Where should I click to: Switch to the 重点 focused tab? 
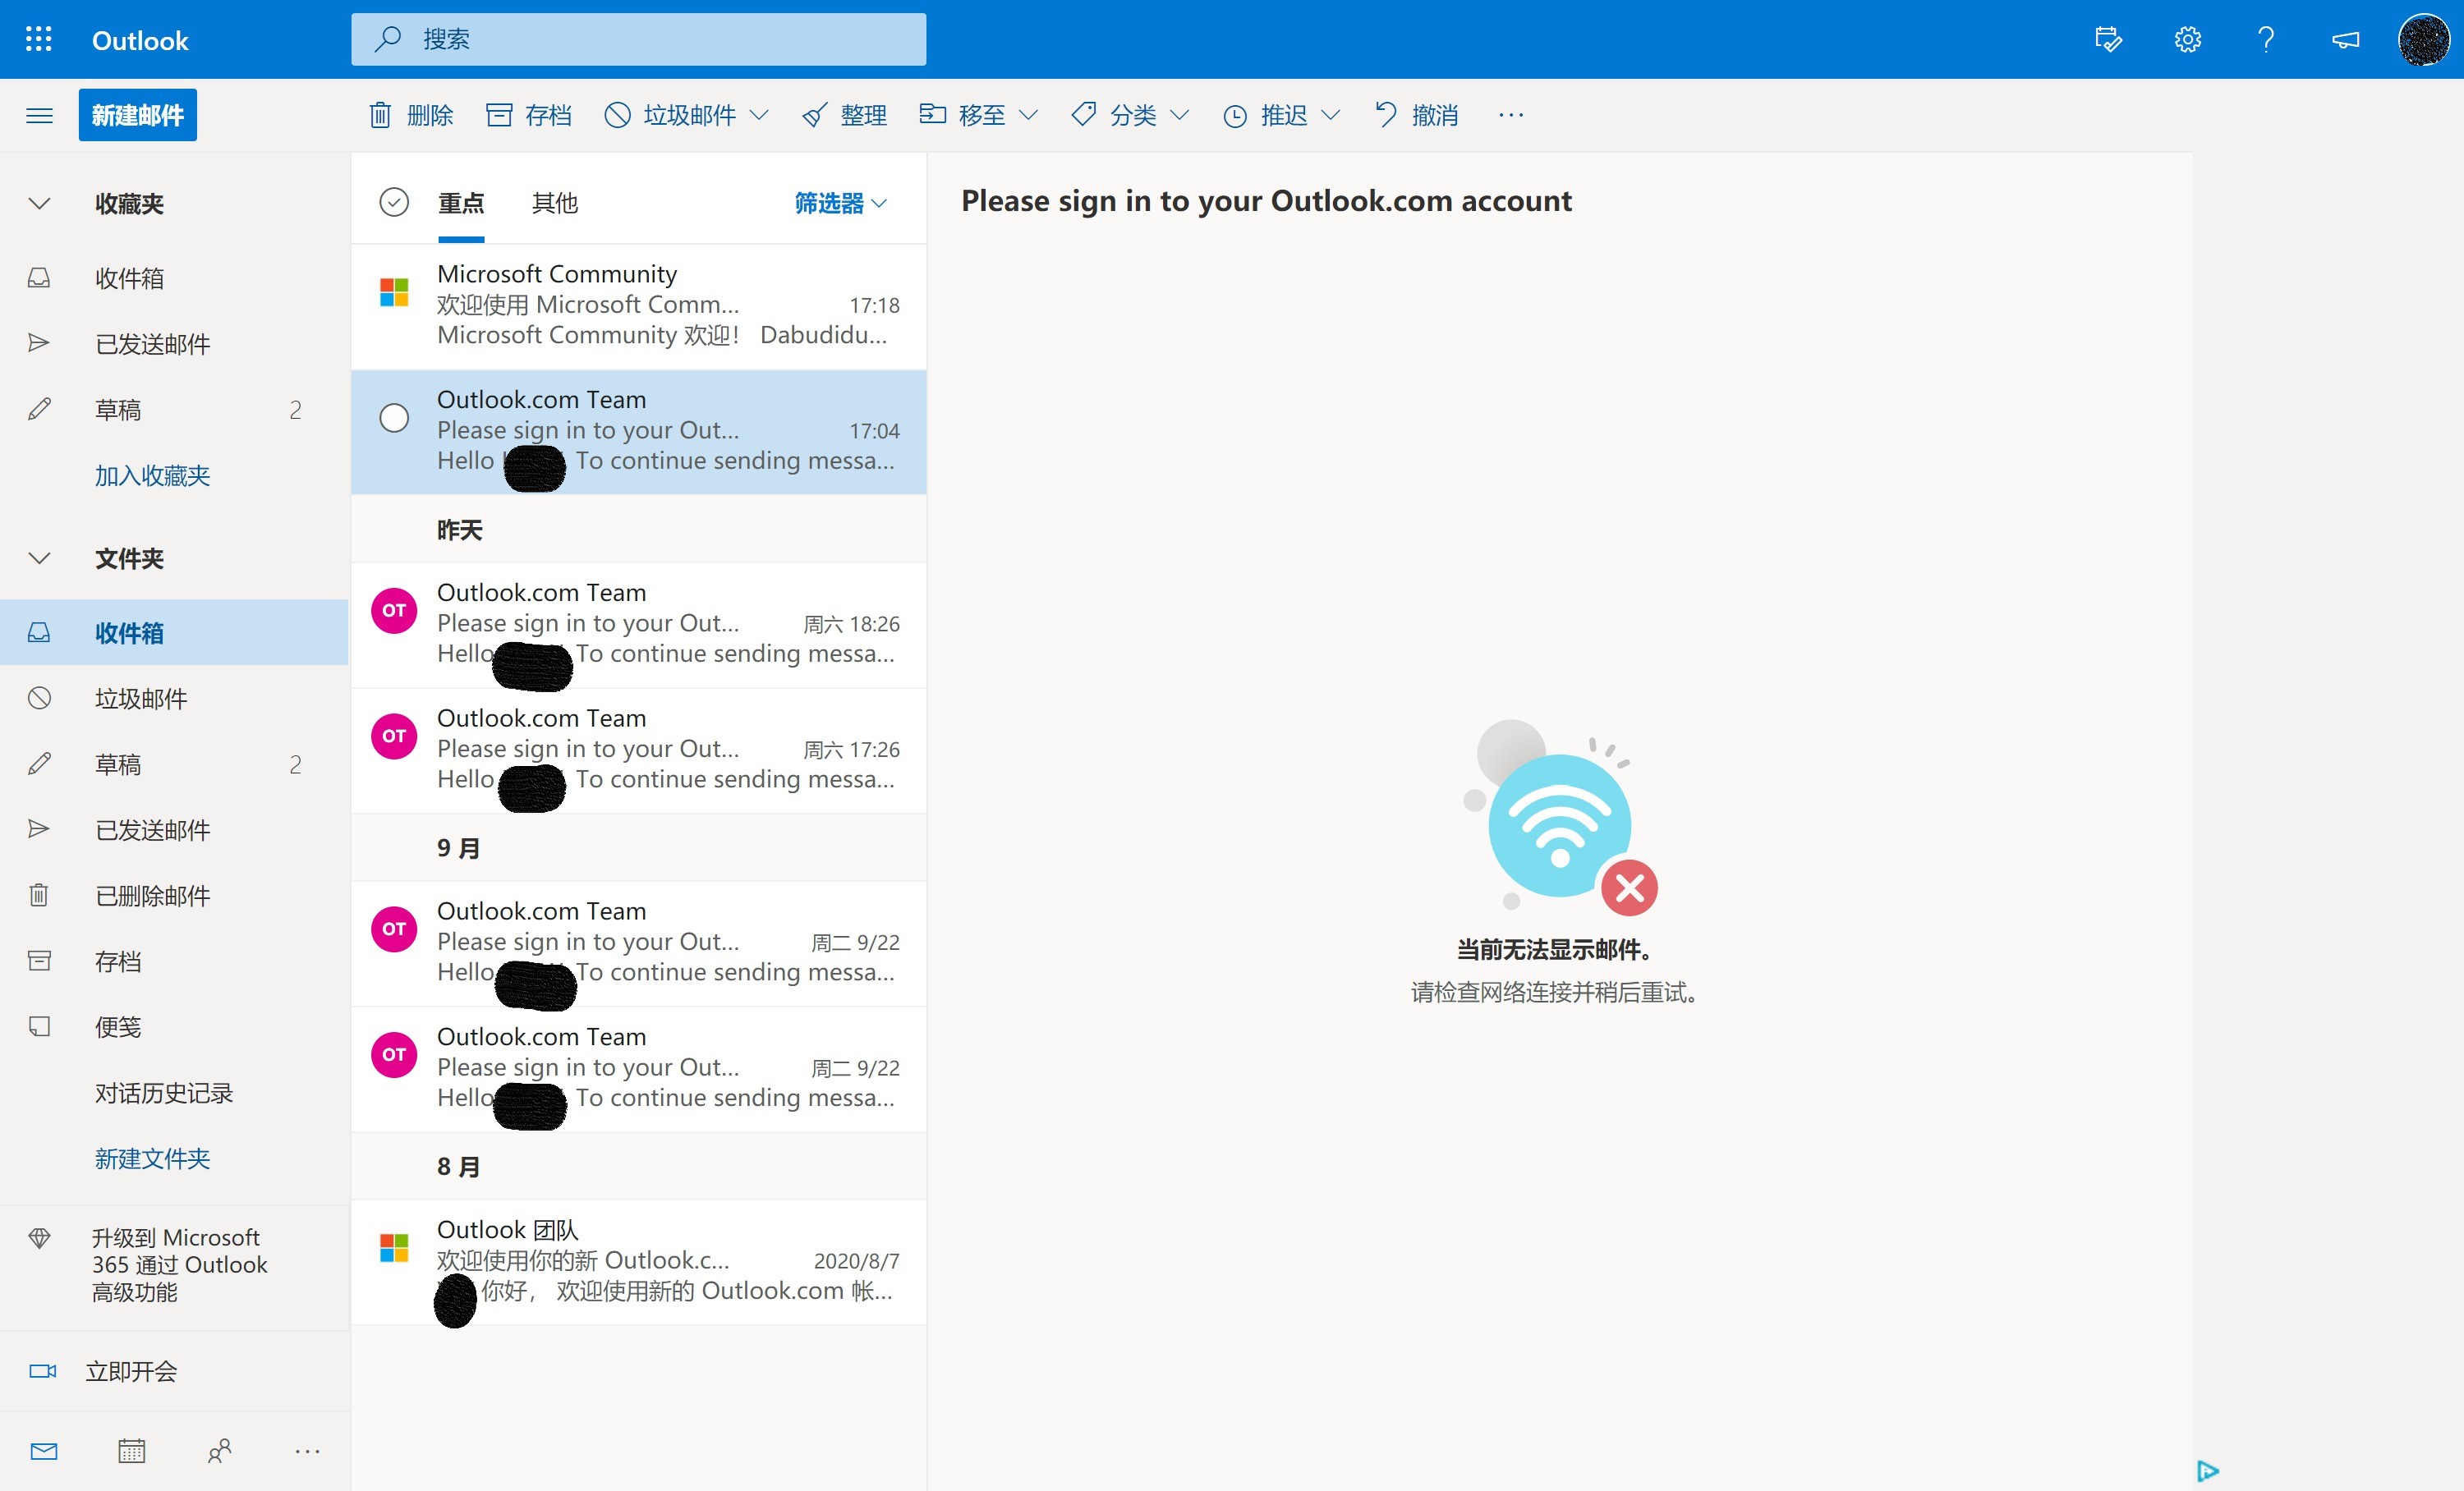(x=461, y=203)
